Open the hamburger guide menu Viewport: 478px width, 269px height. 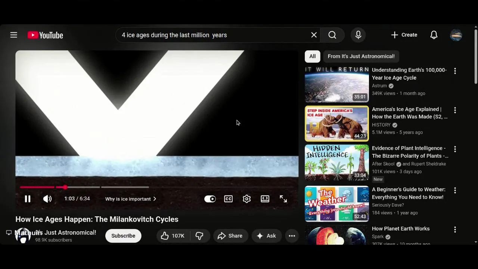(x=14, y=35)
